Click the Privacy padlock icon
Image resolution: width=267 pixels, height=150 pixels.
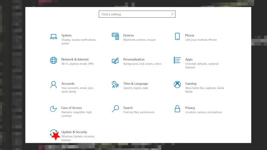pyautogui.click(x=177, y=109)
